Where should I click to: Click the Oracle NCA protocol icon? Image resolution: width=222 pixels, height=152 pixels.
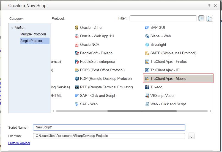pyautogui.click(x=76, y=45)
